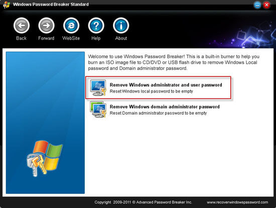This screenshot has width=276, height=208.
Task: Click the Help label under the question mark
Action: pos(96,38)
